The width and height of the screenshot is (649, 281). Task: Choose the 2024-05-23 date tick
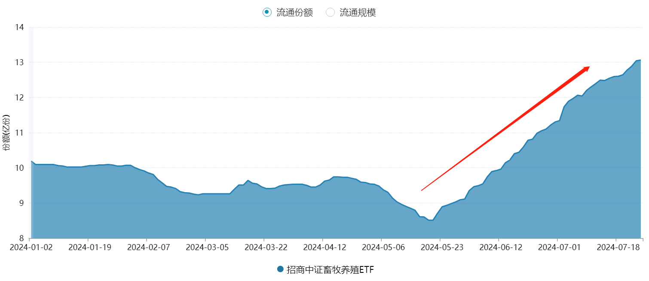[x=440, y=247]
